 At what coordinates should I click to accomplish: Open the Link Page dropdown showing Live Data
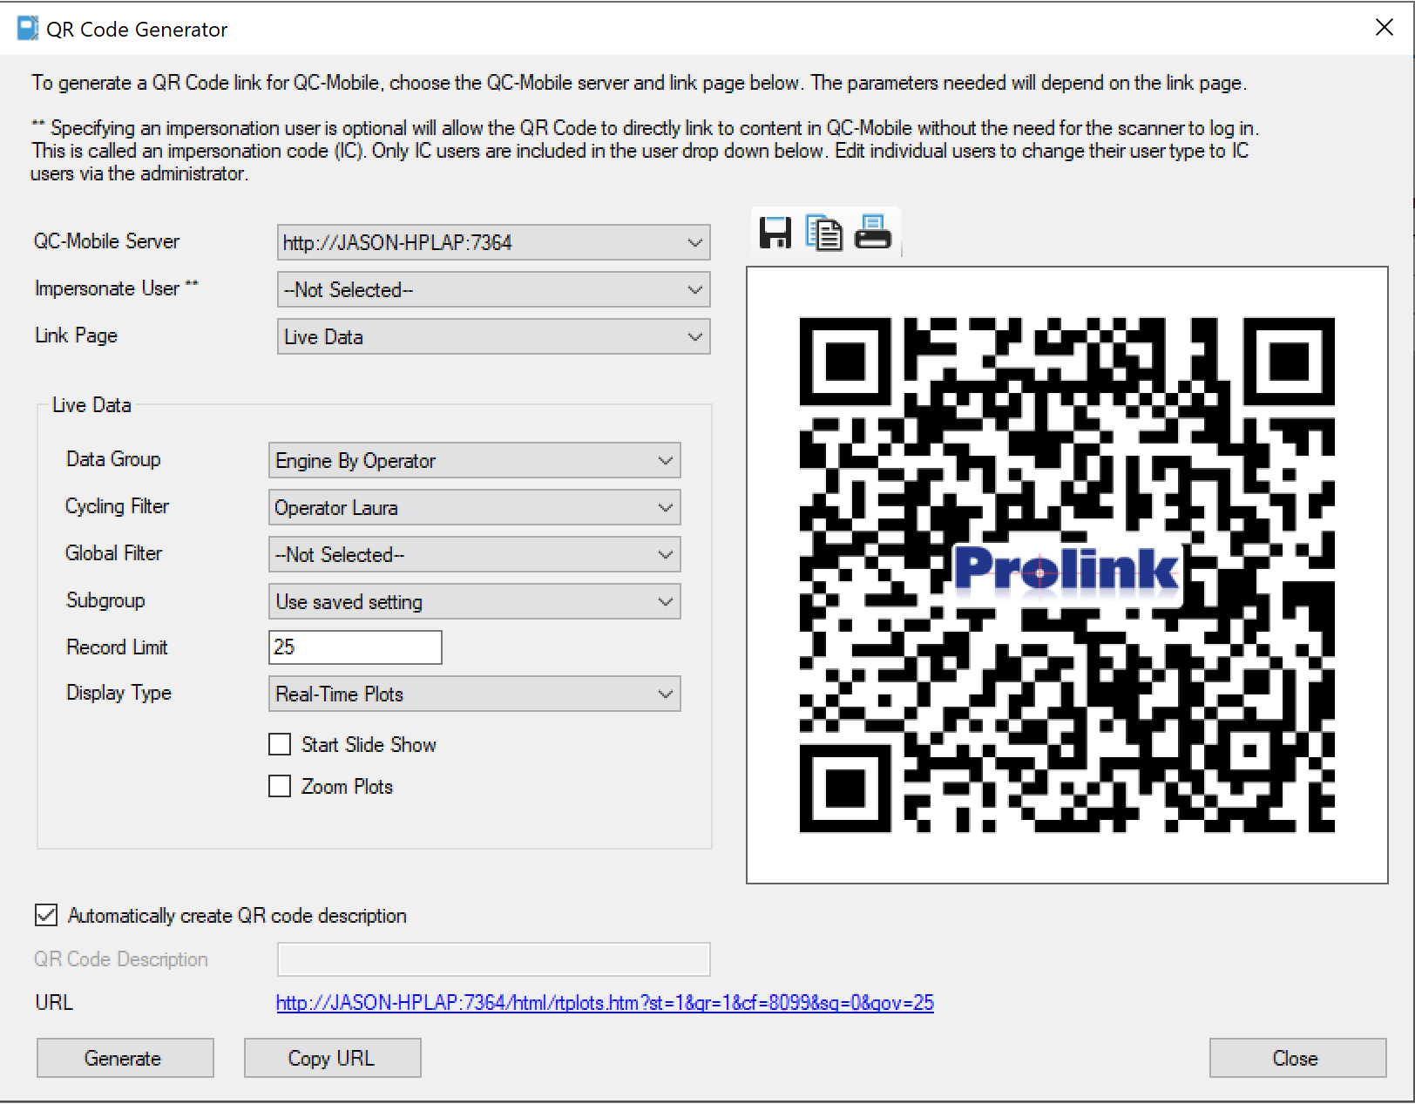[493, 336]
